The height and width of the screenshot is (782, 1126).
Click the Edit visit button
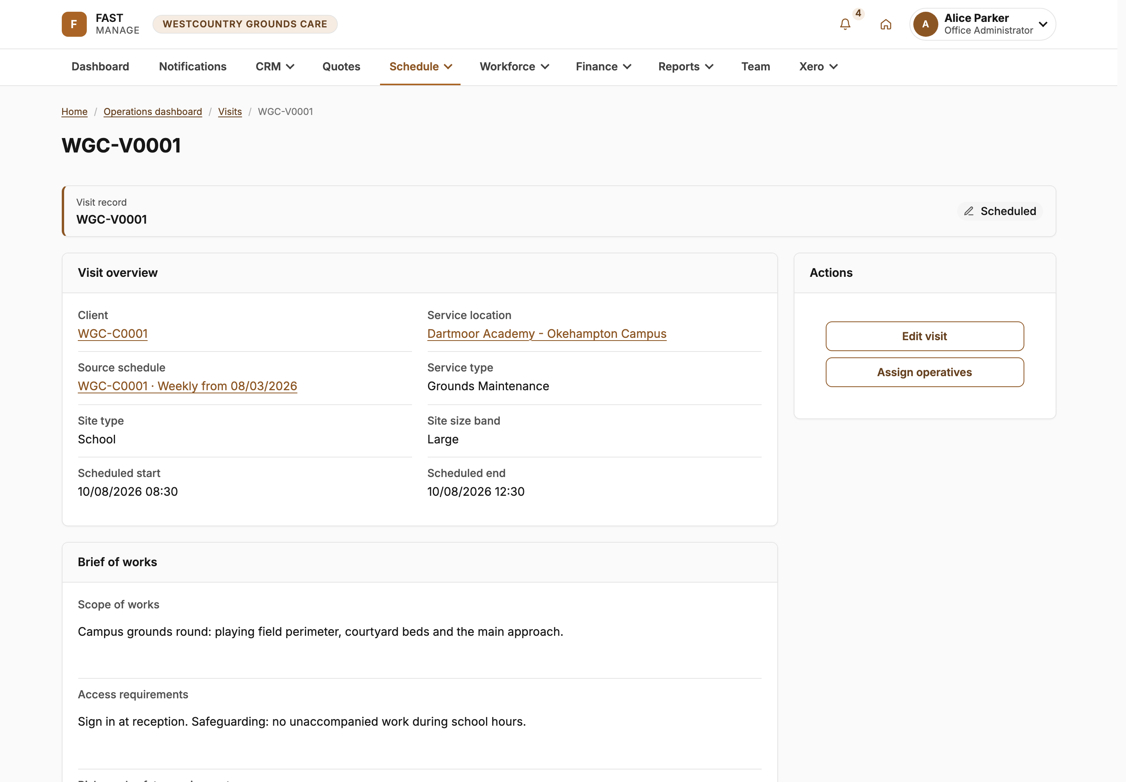click(x=924, y=336)
